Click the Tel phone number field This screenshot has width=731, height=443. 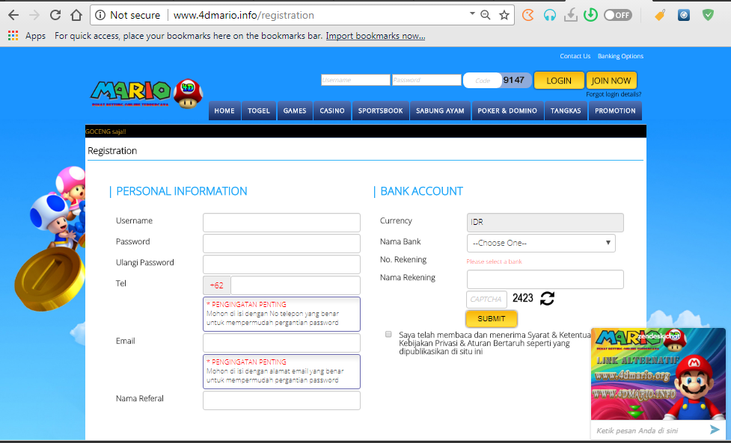296,285
